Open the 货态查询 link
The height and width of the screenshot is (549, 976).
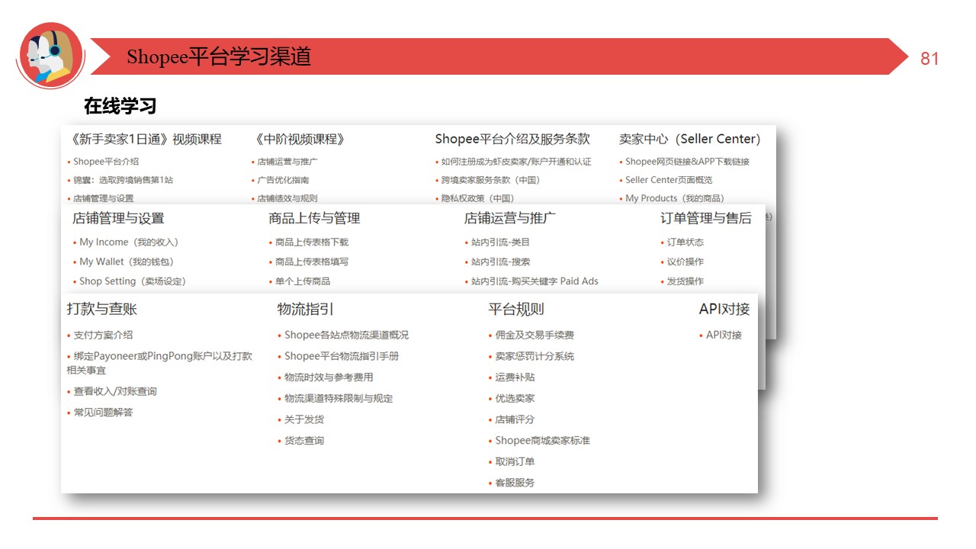click(304, 441)
